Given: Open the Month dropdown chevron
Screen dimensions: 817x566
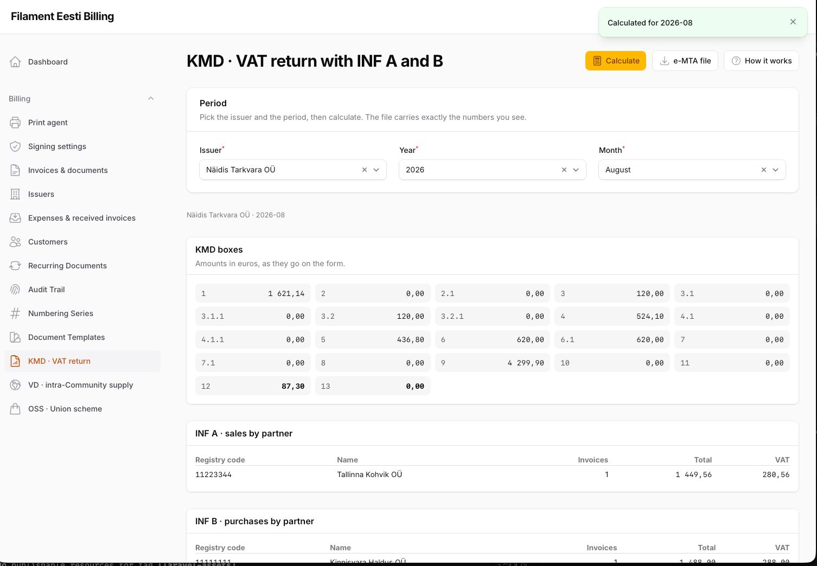Looking at the screenshot, I should point(776,170).
